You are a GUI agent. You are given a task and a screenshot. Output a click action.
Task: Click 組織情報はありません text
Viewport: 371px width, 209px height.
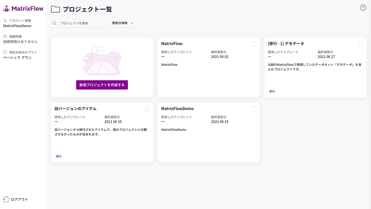20,42
